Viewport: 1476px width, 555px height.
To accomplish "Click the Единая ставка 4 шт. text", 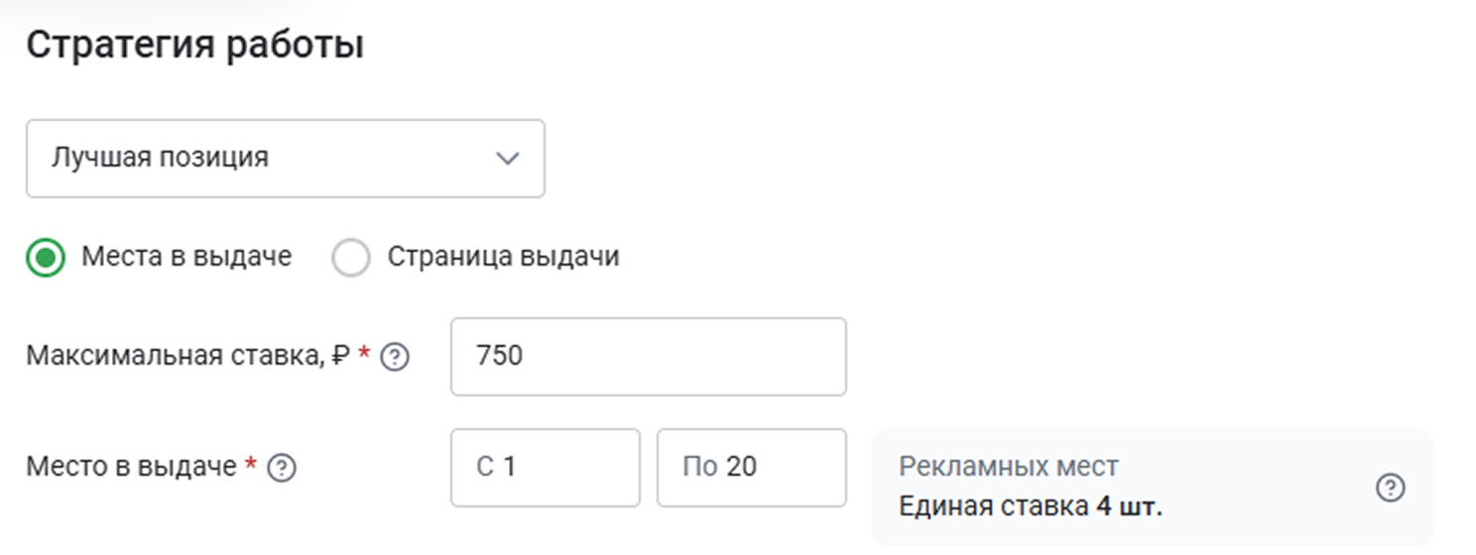I will coord(1030,507).
